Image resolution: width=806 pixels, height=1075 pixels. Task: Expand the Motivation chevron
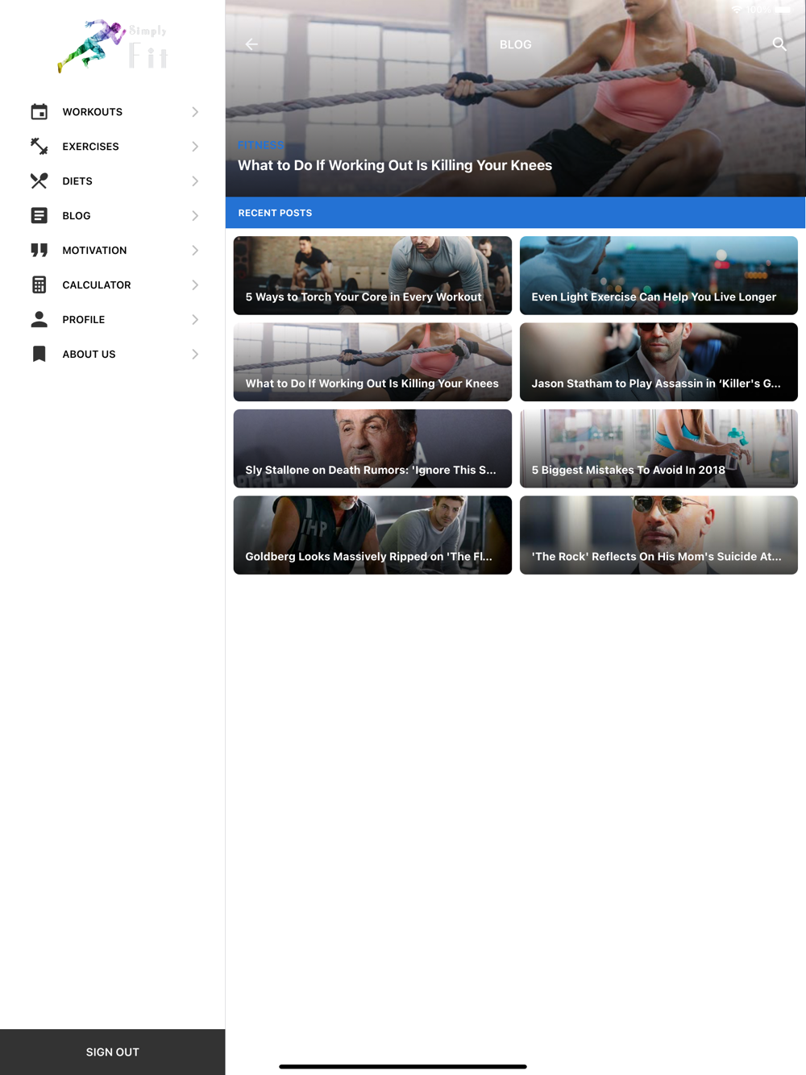[x=195, y=251]
